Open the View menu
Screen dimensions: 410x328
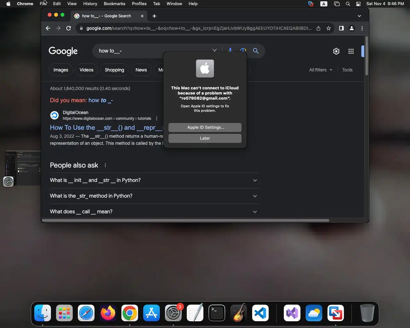click(x=72, y=4)
